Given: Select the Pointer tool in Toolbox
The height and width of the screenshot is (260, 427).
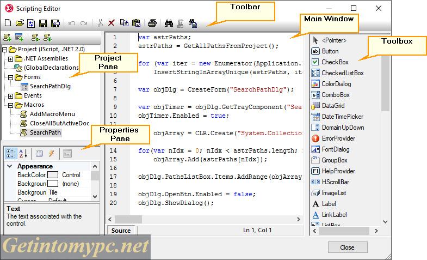Looking at the screenshot, I should [x=333, y=40].
